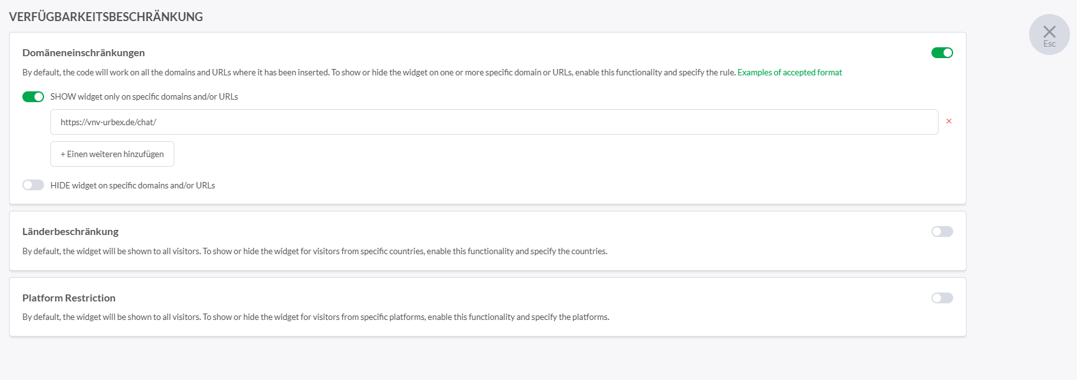Screen dimensions: 1077x380
Task: Close the panel with the X icon
Action: pyautogui.click(x=1049, y=31)
